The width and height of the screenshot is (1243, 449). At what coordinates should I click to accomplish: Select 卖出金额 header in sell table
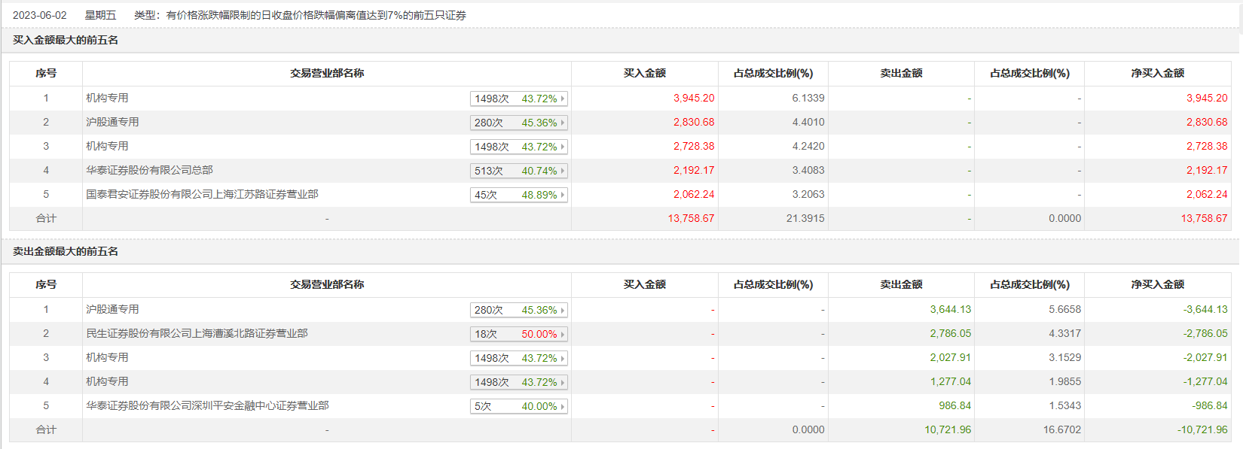[902, 284]
